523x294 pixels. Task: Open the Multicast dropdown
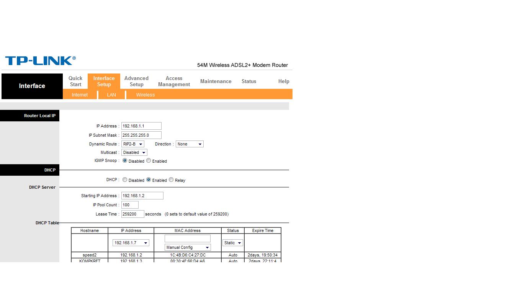click(134, 152)
